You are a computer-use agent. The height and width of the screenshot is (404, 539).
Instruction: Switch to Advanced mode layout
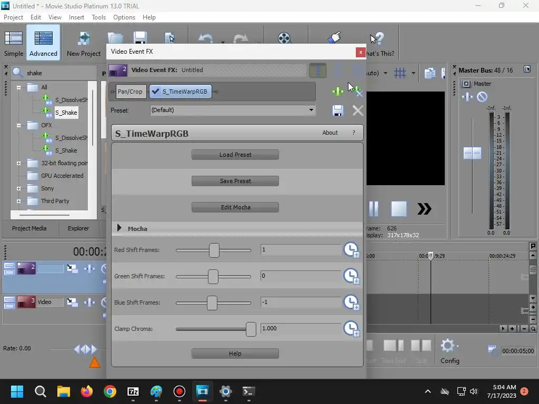click(x=43, y=43)
